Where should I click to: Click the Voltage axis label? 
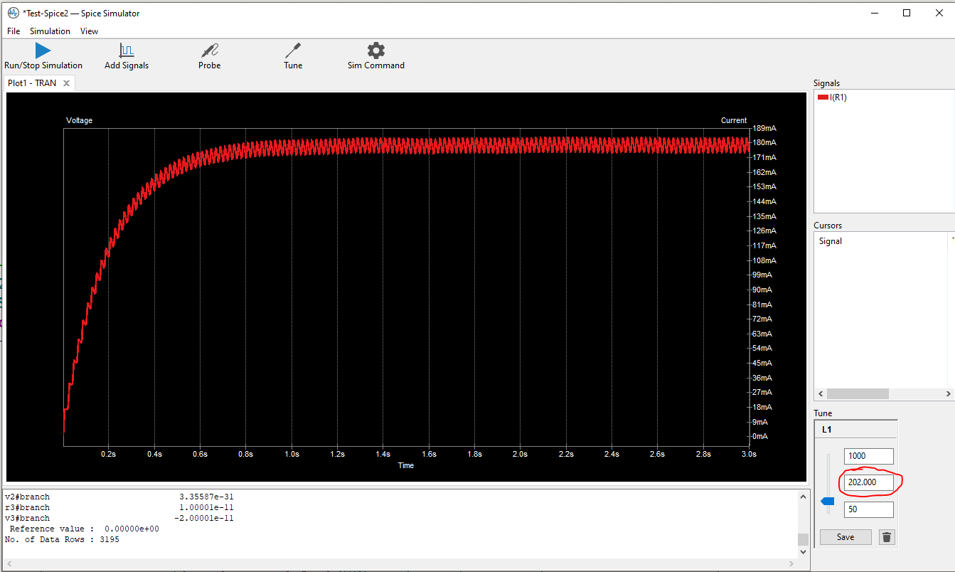coord(79,120)
